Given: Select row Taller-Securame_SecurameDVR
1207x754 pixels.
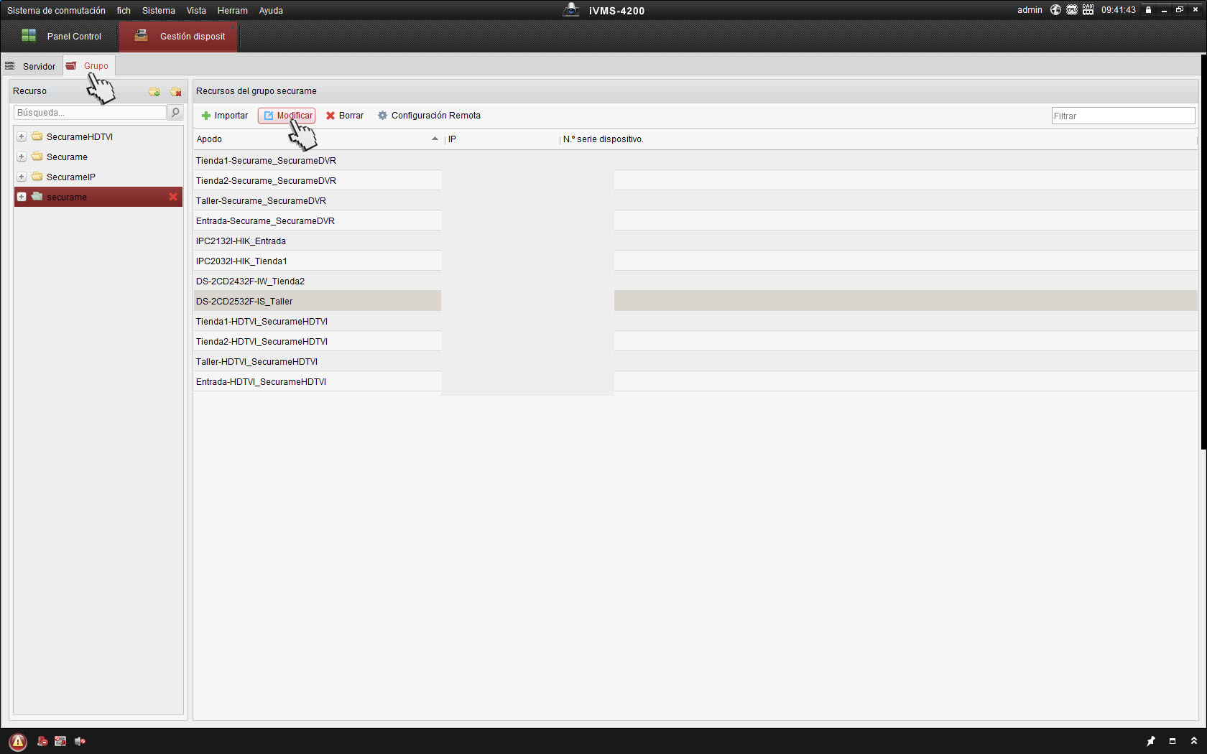Looking at the screenshot, I should [695, 200].
